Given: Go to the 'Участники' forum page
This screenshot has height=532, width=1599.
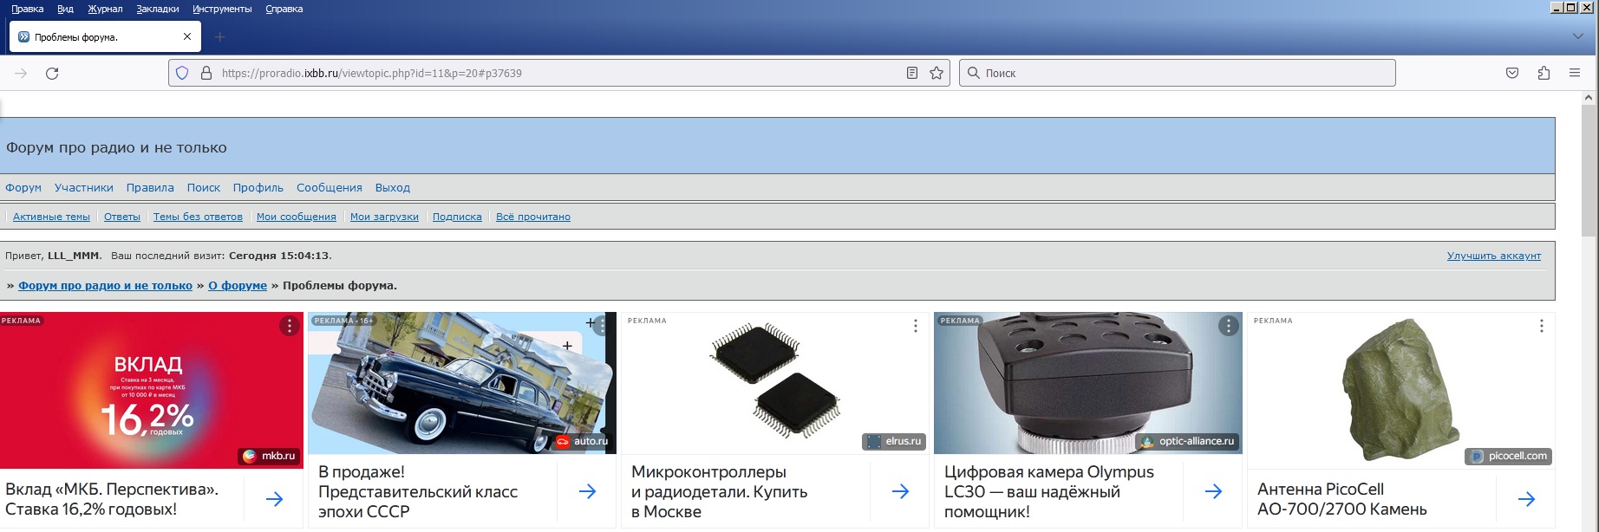Looking at the screenshot, I should (83, 187).
